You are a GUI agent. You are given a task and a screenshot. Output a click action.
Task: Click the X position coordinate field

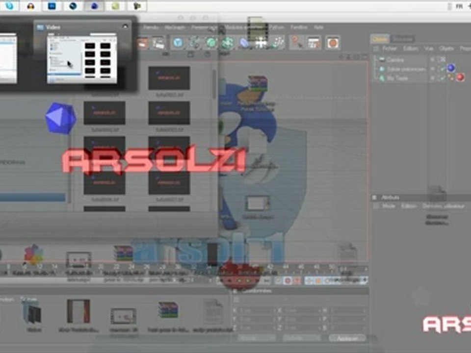(x=257, y=311)
